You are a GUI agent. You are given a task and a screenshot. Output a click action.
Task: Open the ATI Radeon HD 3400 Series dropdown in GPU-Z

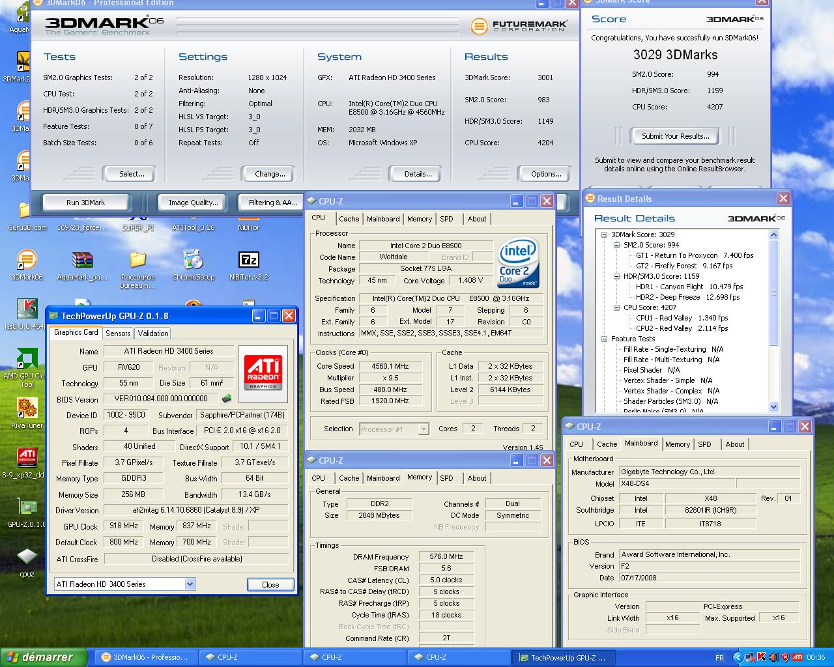click(190, 584)
